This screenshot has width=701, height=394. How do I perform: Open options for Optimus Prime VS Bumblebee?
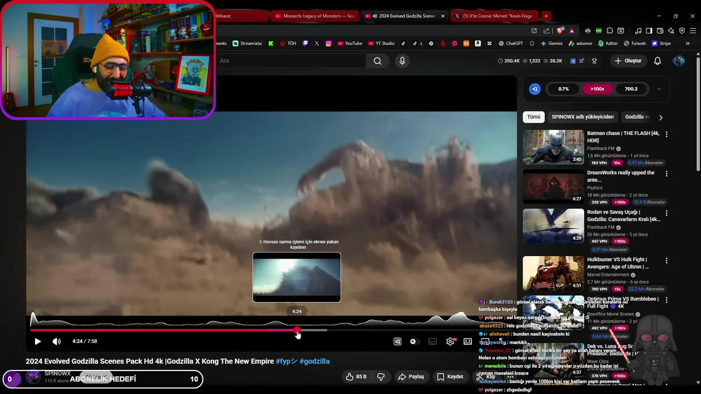point(666,300)
